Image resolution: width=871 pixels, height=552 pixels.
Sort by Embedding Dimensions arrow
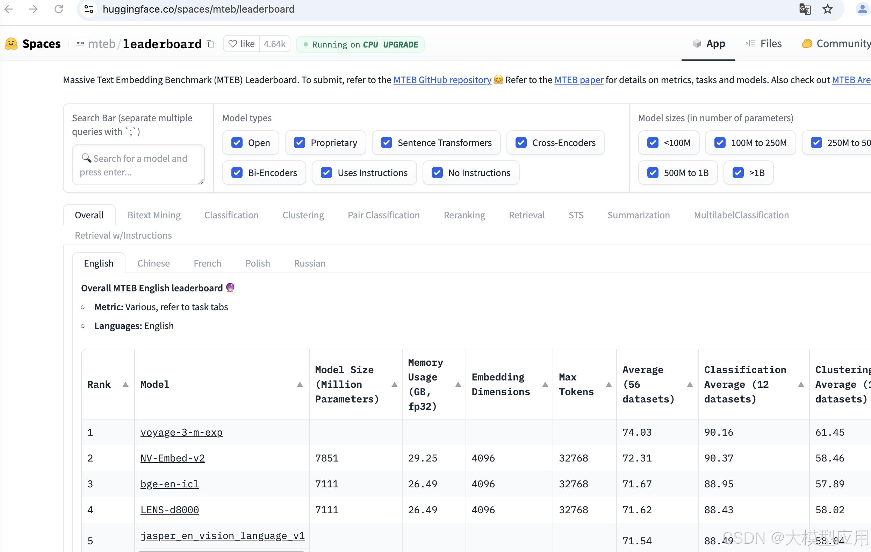(x=545, y=384)
